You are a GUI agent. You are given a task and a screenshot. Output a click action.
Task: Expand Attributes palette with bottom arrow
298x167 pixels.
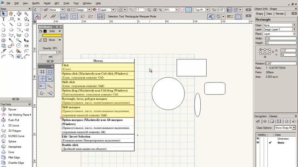(50, 61)
